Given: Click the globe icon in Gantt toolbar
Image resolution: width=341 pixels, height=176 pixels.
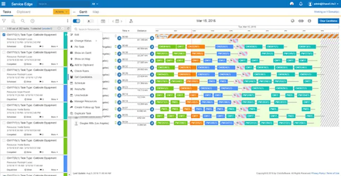Looking at the screenshot, I should tap(293, 21).
